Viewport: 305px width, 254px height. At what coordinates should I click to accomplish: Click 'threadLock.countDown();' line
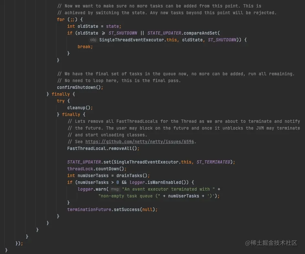pos(97,169)
